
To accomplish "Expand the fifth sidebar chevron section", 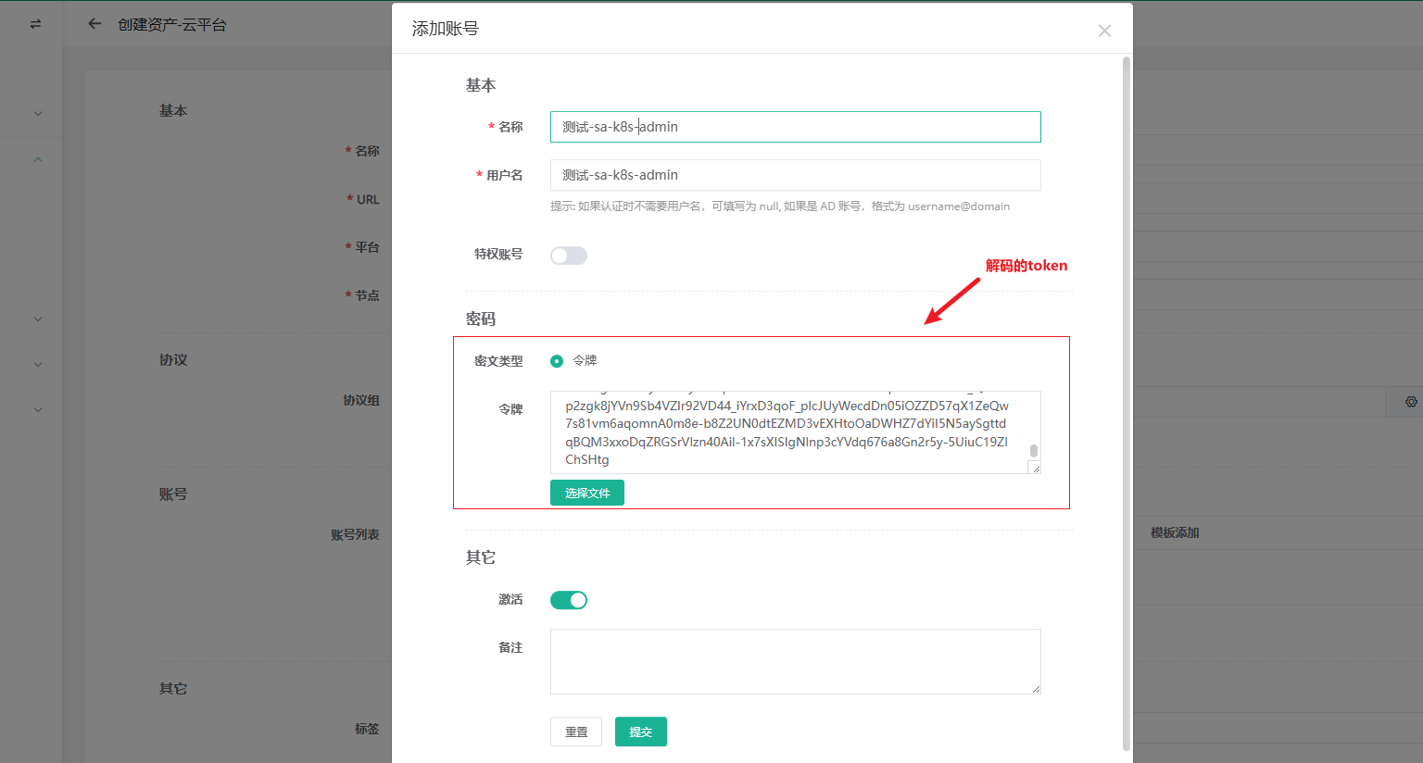I will [x=38, y=410].
